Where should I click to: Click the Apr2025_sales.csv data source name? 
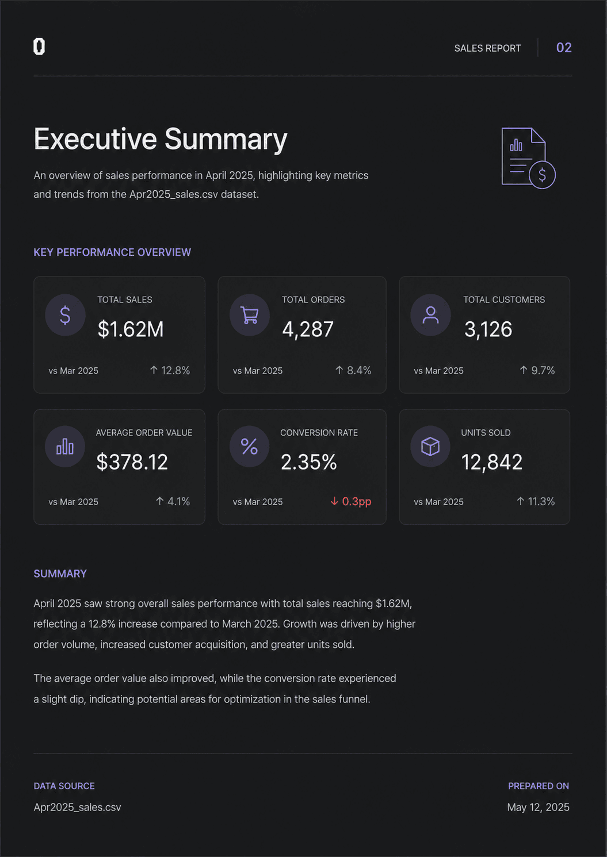click(77, 808)
